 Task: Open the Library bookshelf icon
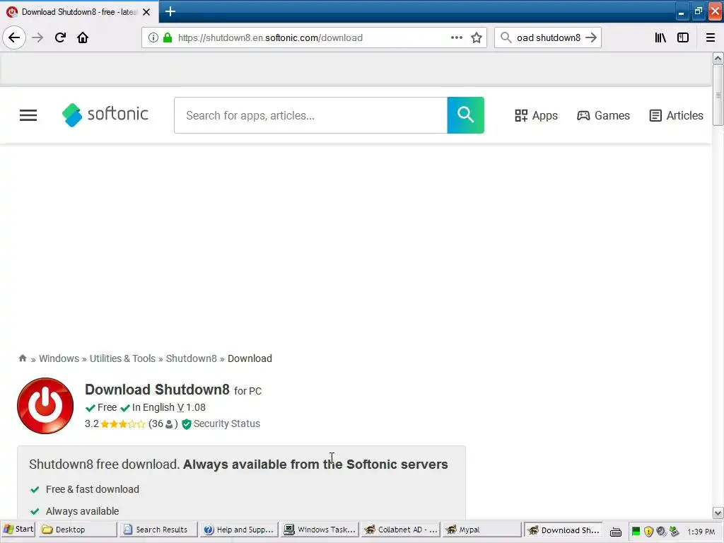(660, 37)
